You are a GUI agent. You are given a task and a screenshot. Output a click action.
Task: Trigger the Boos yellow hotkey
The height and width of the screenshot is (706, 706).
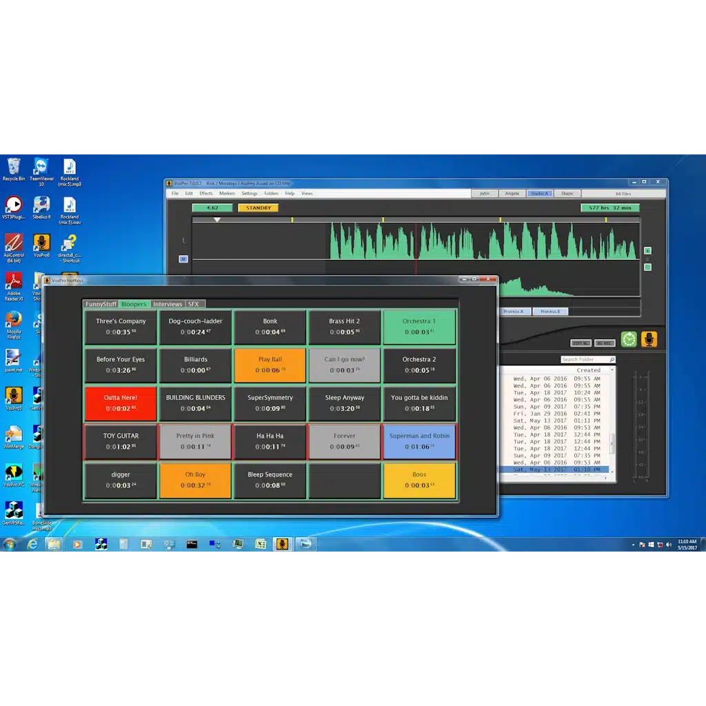[x=419, y=481]
